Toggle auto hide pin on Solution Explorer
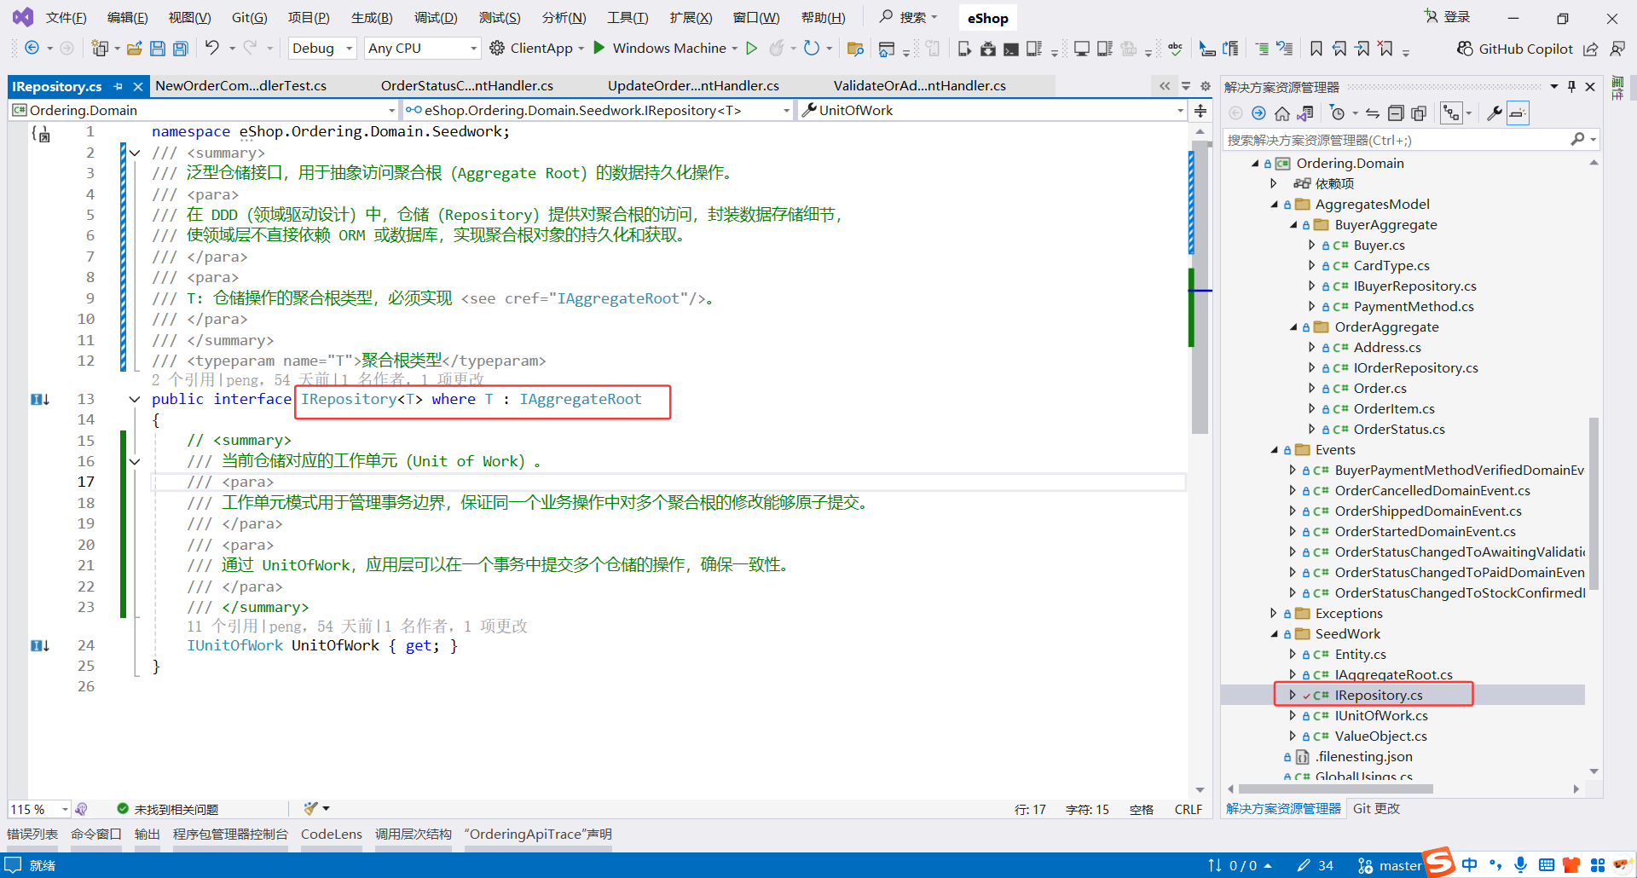1637x878 pixels. point(1571,86)
